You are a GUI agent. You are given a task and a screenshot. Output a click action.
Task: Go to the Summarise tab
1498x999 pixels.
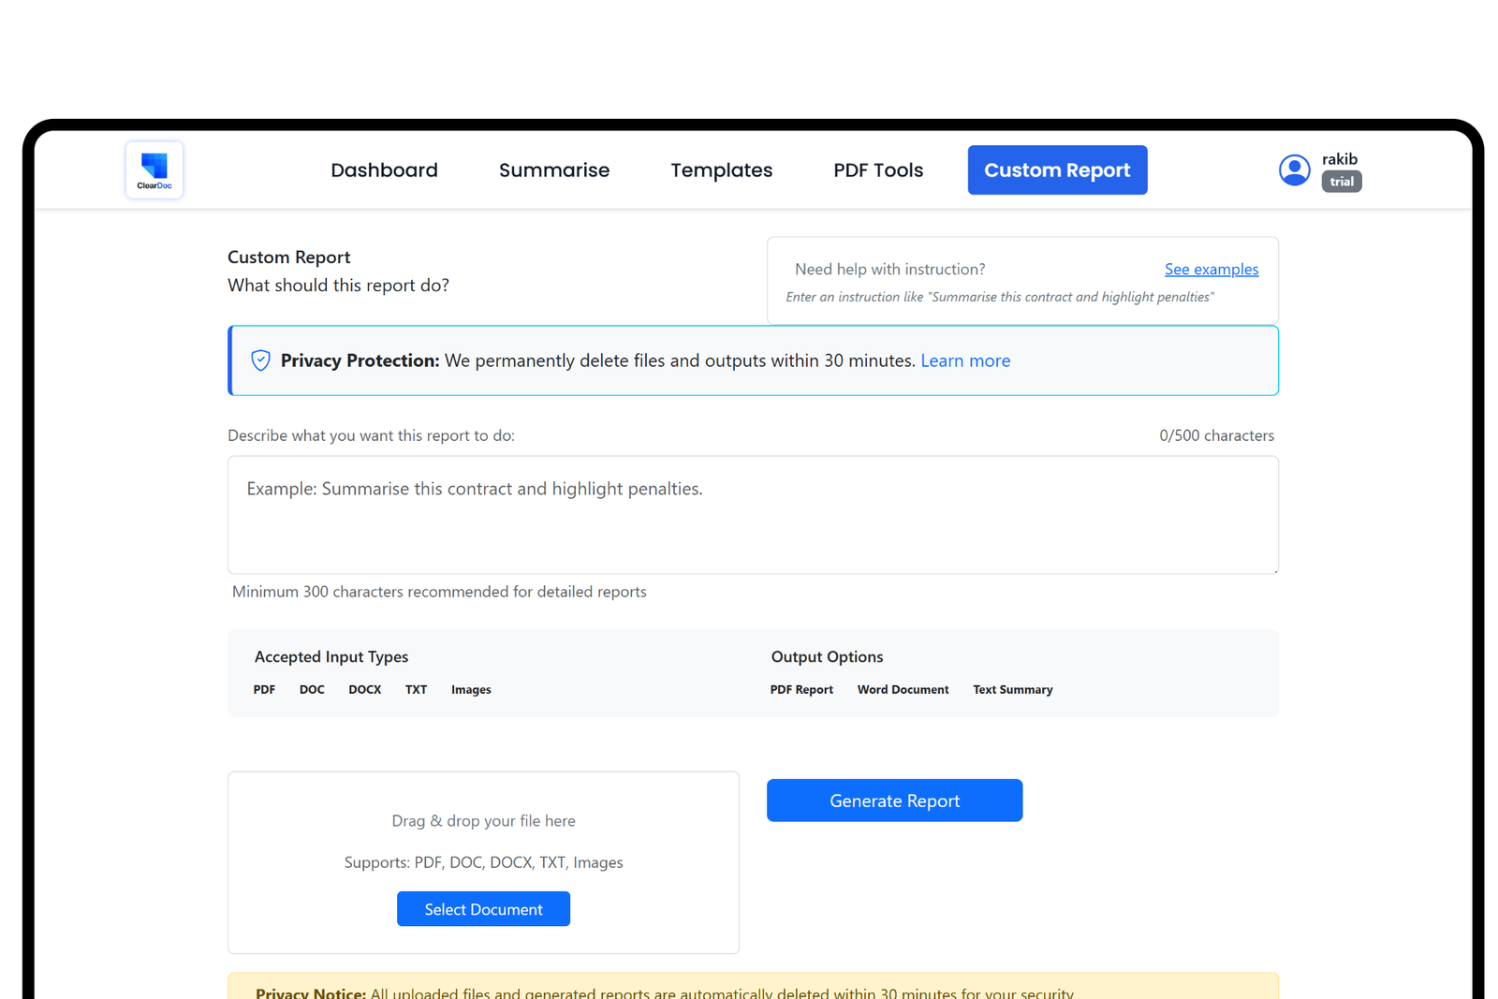[x=553, y=170]
